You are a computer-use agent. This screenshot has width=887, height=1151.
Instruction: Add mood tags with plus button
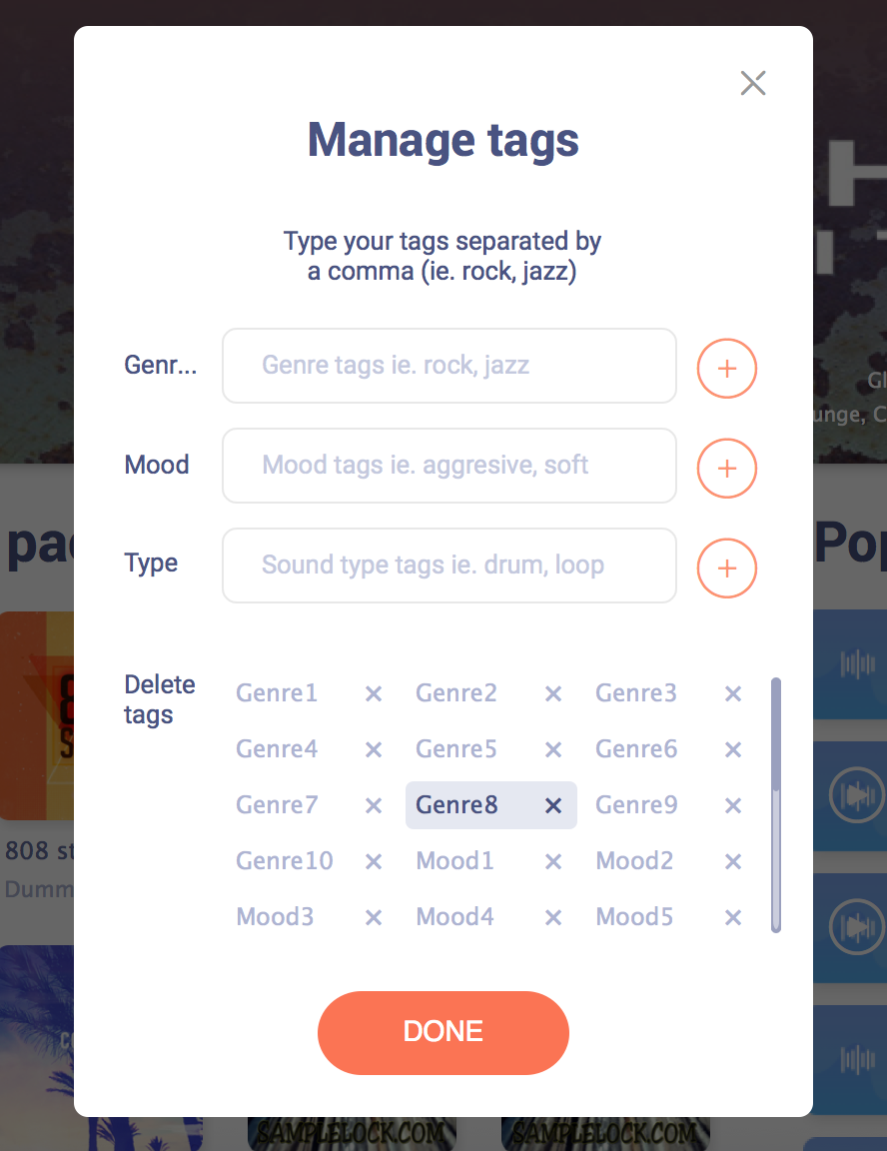click(726, 469)
